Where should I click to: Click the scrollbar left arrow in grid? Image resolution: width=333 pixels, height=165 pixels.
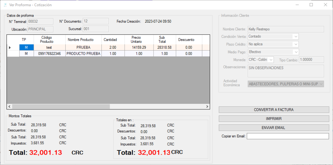(x=9, y=106)
